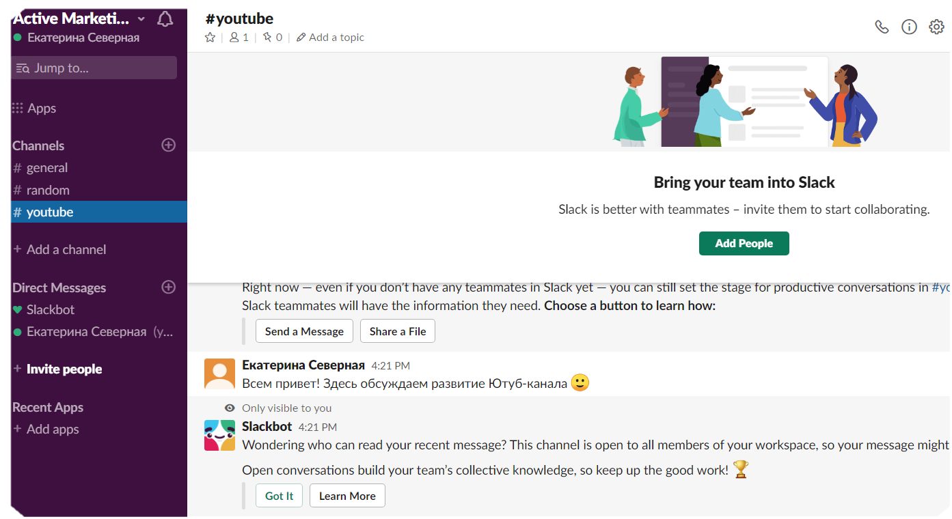The image size is (952, 519).
Task: Click Slackbot avatar in message
Action: click(x=220, y=436)
